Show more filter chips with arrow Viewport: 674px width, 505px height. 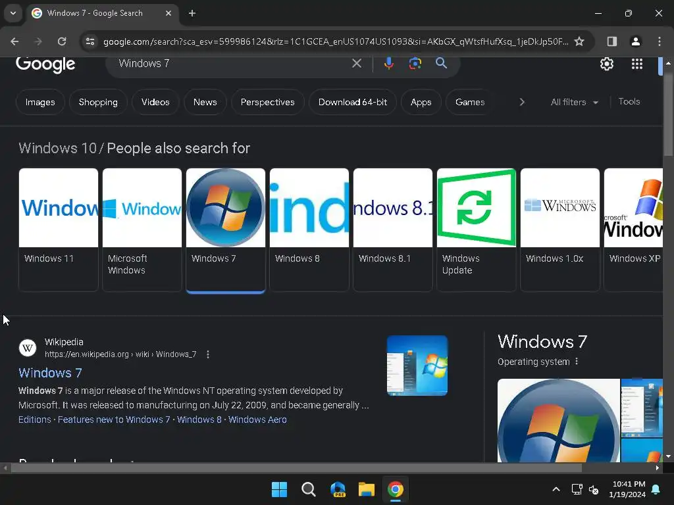[522, 102]
